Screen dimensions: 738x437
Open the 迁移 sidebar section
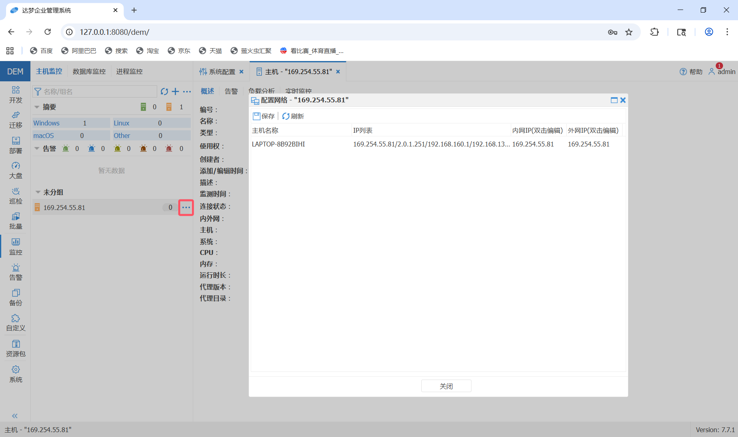click(x=15, y=120)
